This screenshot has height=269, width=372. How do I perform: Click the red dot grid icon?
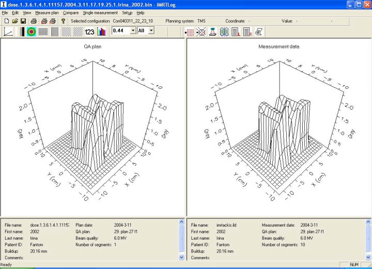point(190,32)
